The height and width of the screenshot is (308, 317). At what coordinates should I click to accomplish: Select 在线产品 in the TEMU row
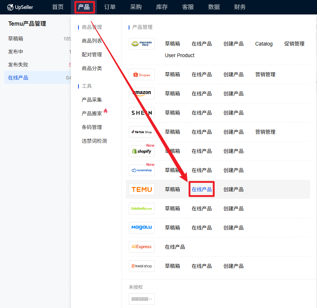pyautogui.click(x=202, y=189)
